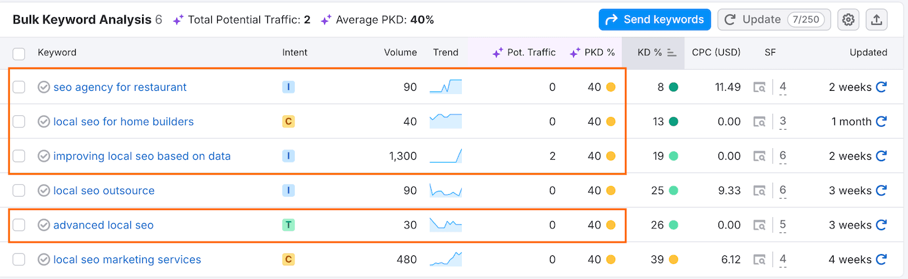The image size is (908, 279).
Task: Click the Intent column header
Action: click(295, 53)
